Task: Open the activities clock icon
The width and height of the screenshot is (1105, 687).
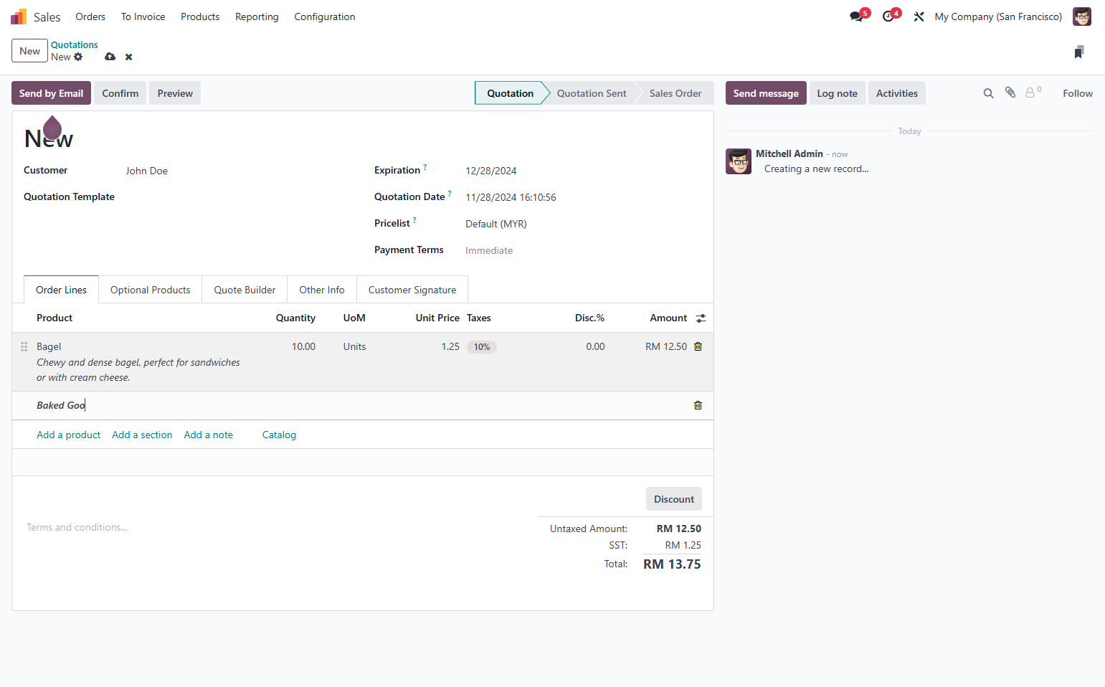Action: 888,16
